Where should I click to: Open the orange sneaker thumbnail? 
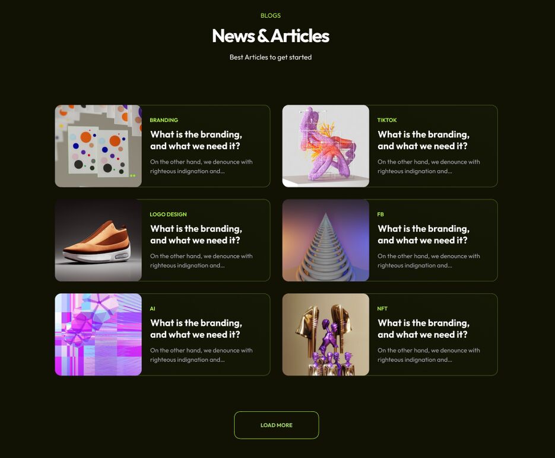coord(99,241)
